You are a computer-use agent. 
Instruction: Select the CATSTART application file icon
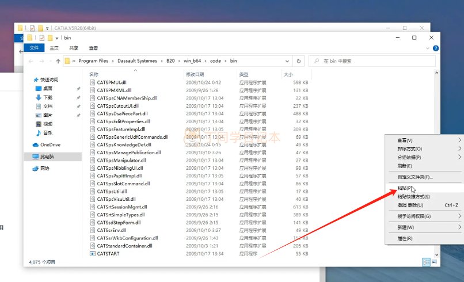(x=93, y=254)
